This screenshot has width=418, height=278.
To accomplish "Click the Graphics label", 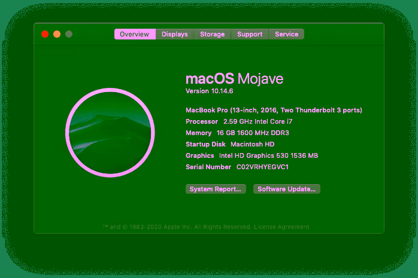I will point(199,155).
